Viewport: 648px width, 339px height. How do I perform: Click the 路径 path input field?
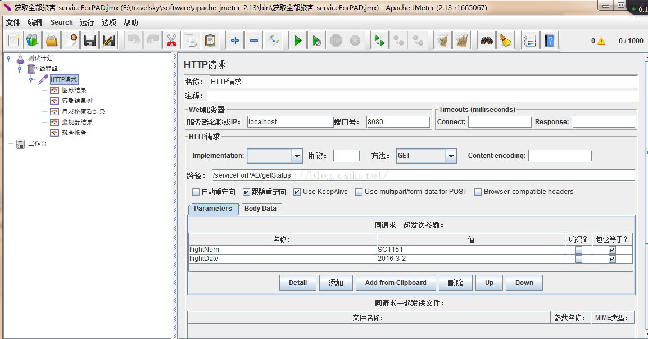point(423,175)
